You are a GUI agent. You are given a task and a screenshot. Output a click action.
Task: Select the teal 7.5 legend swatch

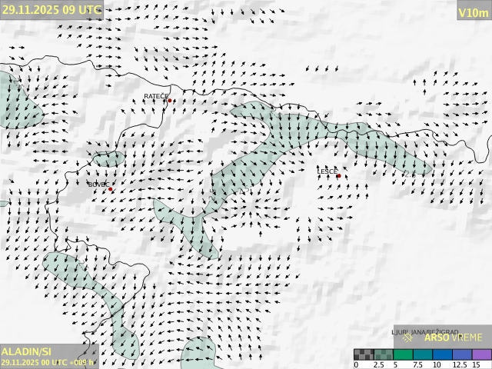click(x=422, y=354)
